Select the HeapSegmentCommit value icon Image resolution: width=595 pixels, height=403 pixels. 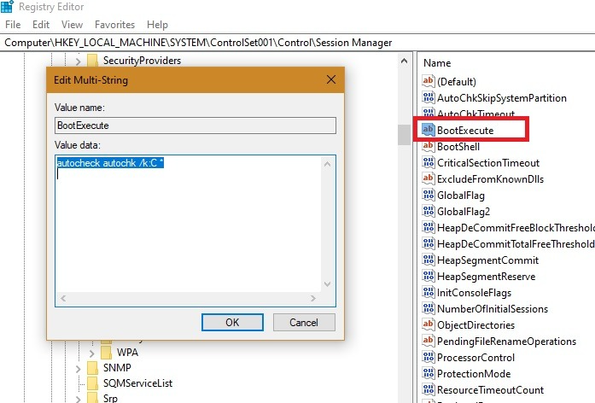coord(428,260)
